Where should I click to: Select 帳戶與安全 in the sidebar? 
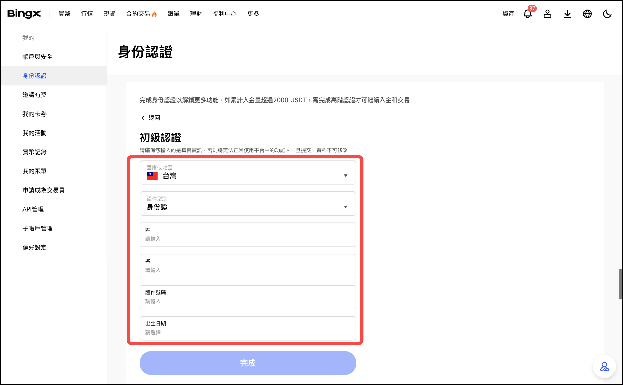(x=37, y=57)
